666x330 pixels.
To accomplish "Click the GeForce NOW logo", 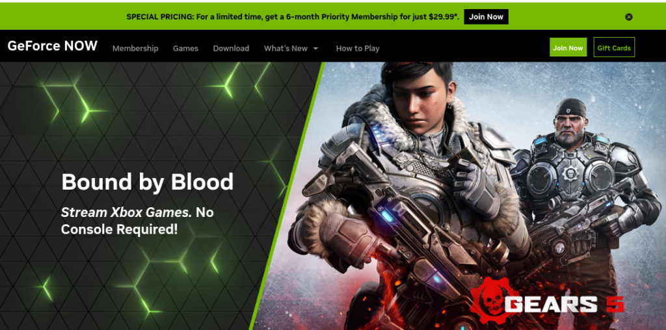I will (x=52, y=46).
